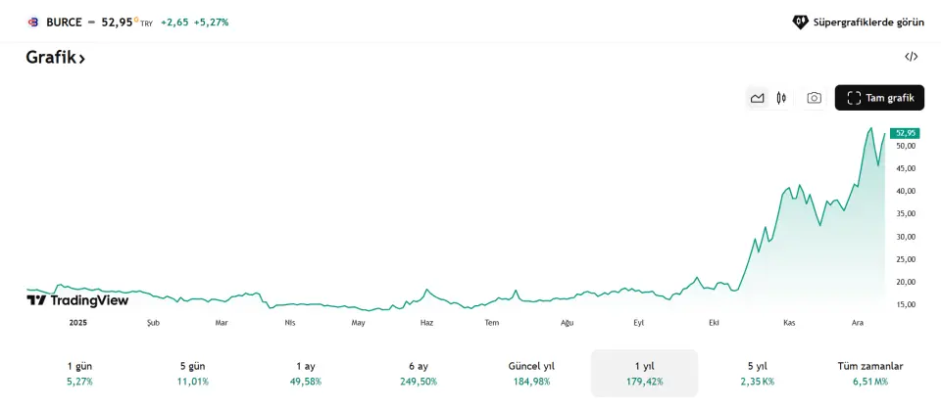Viewport: 941px width, 407px height.
Task: Select the 5 gün time range
Action: [x=193, y=373]
